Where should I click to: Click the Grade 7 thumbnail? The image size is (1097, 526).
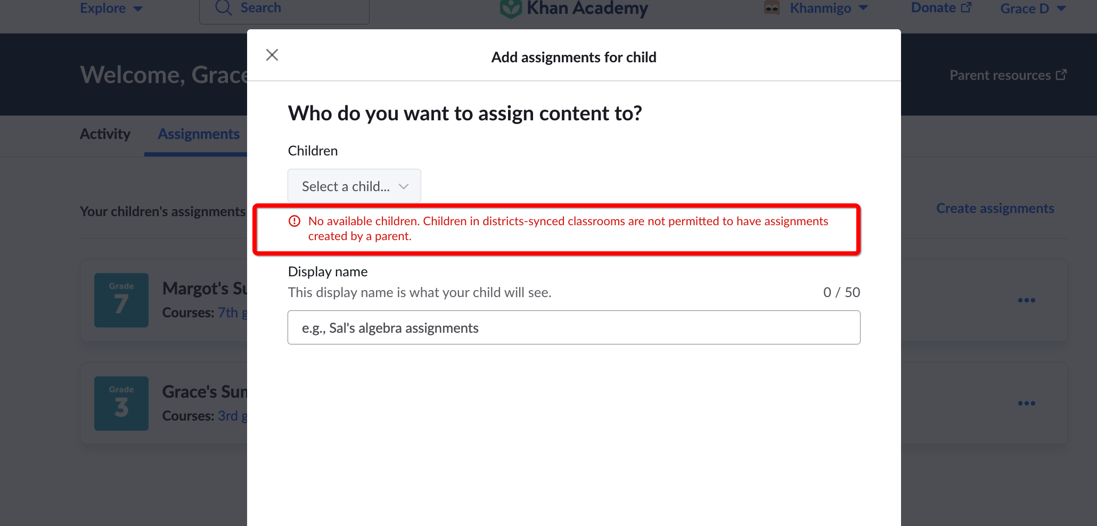coord(121,300)
